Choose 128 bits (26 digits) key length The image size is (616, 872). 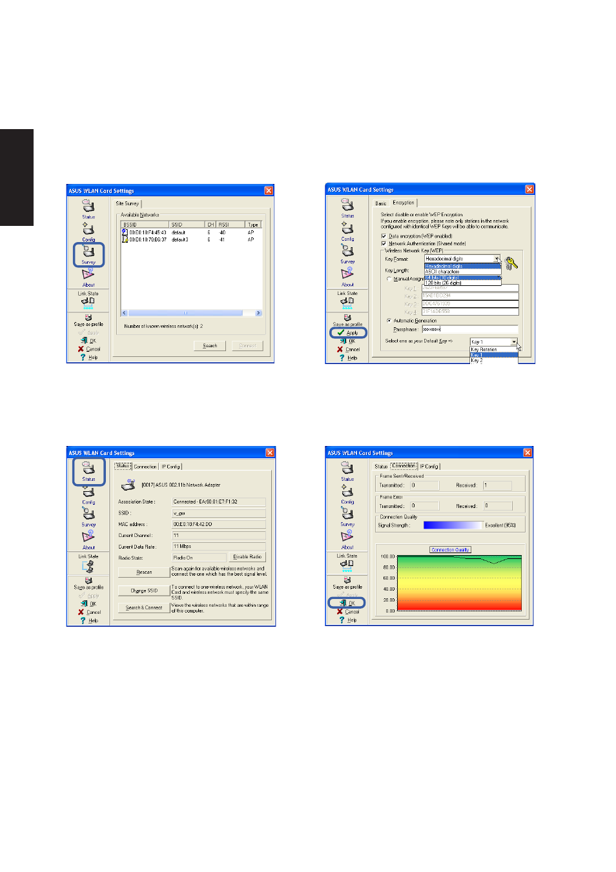(462, 283)
